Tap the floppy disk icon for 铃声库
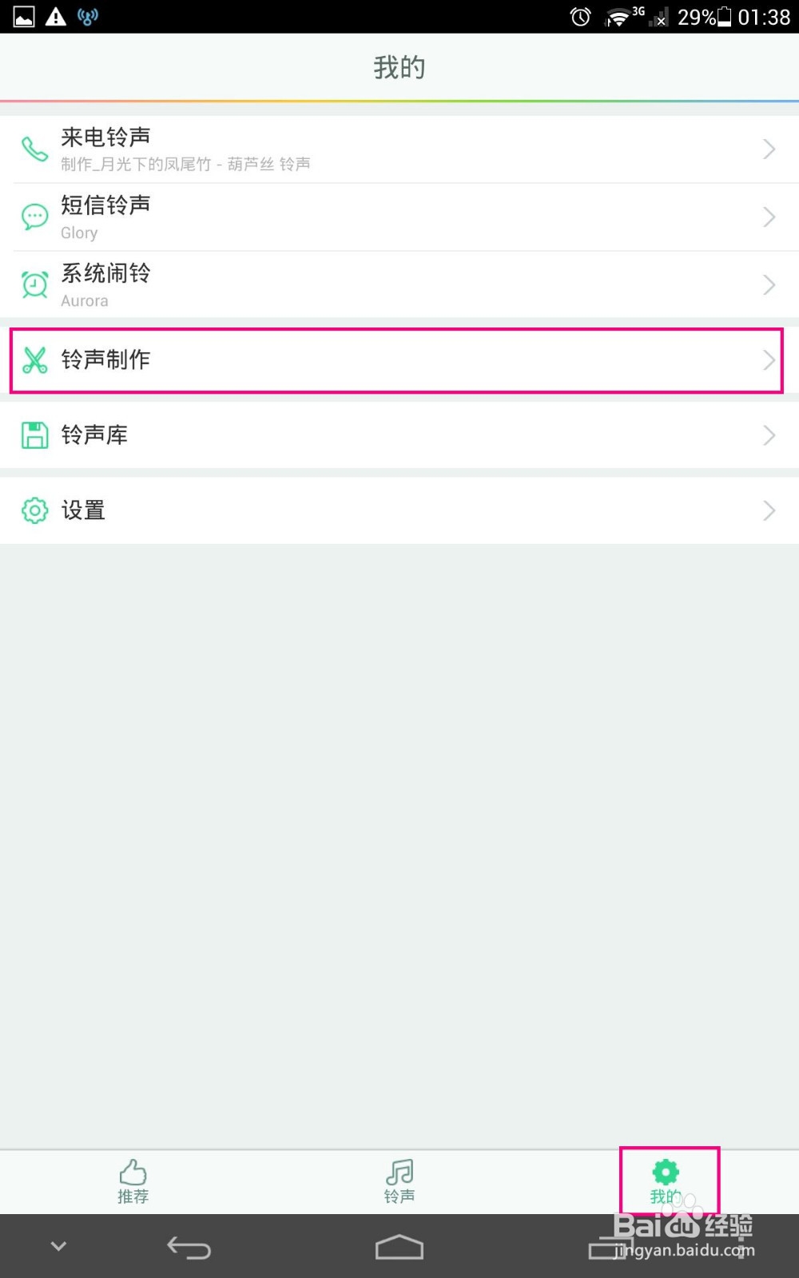The width and height of the screenshot is (799, 1278). [34, 435]
